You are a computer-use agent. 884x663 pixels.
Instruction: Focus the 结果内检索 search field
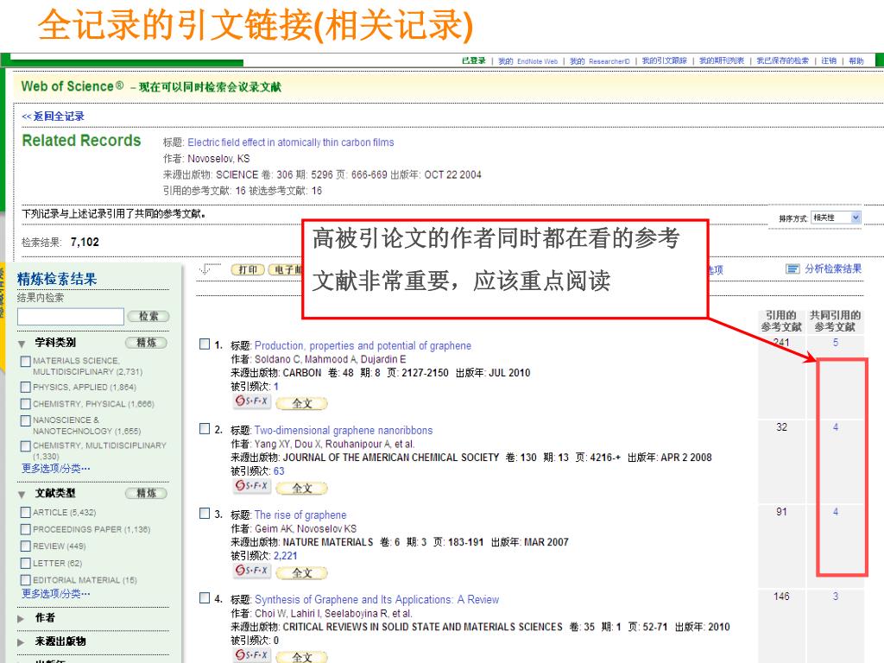point(71,316)
